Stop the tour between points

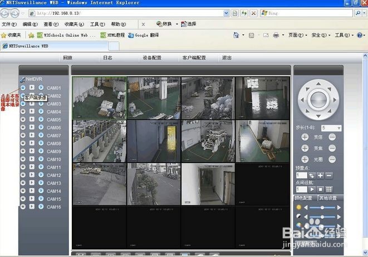point(320,189)
